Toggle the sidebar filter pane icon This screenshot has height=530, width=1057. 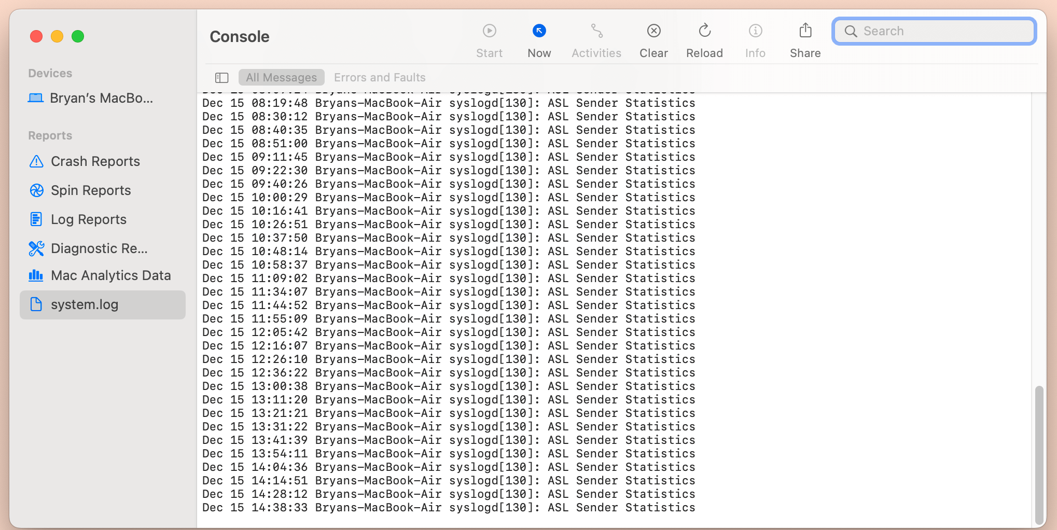coord(221,78)
